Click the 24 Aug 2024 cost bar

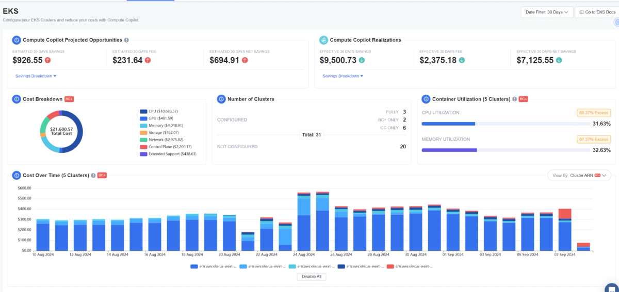(x=304, y=222)
